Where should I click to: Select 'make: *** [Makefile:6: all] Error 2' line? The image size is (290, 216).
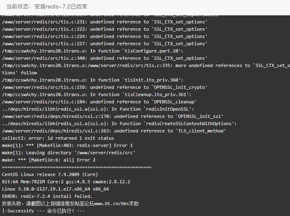[x=49, y=160]
